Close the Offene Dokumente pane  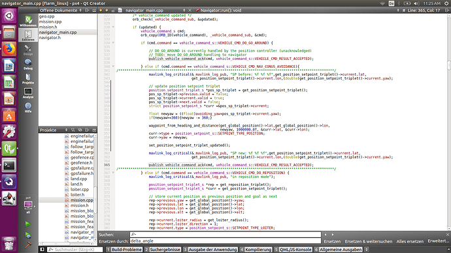[94, 10]
